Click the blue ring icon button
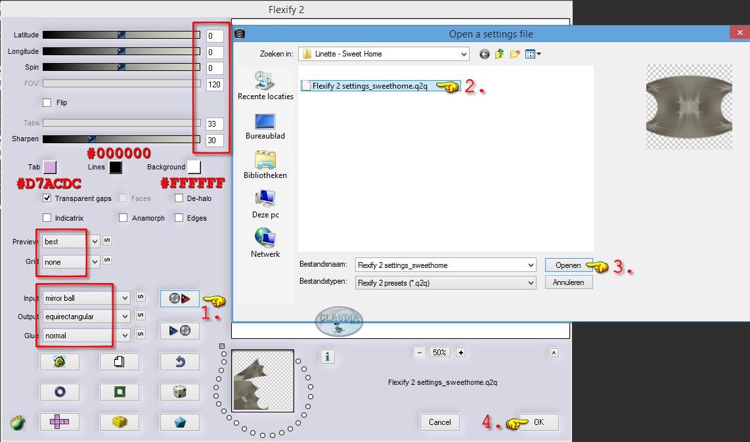 [59, 392]
